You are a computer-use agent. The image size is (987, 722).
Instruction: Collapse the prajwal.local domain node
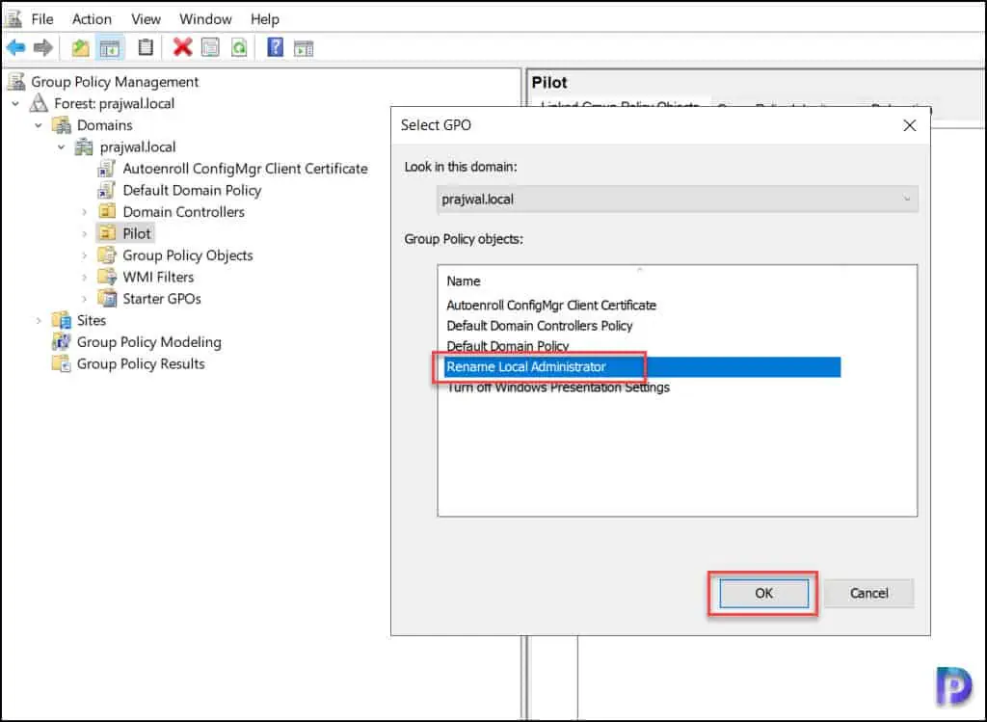[x=61, y=147]
